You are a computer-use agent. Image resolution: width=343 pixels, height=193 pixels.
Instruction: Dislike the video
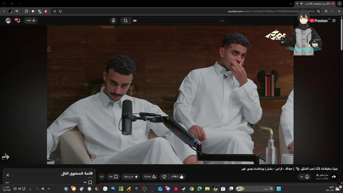164,177
